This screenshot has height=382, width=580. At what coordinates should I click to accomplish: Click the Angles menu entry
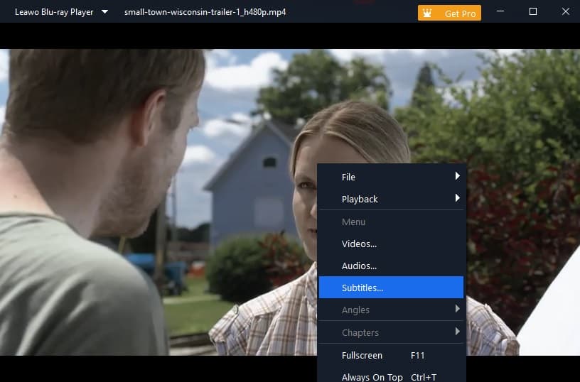(x=391, y=310)
